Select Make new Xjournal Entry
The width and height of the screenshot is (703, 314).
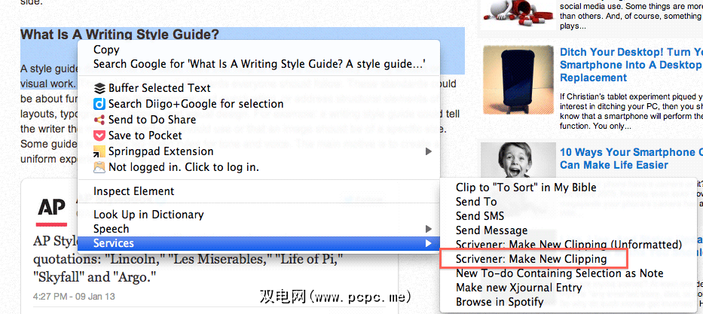tap(568, 288)
